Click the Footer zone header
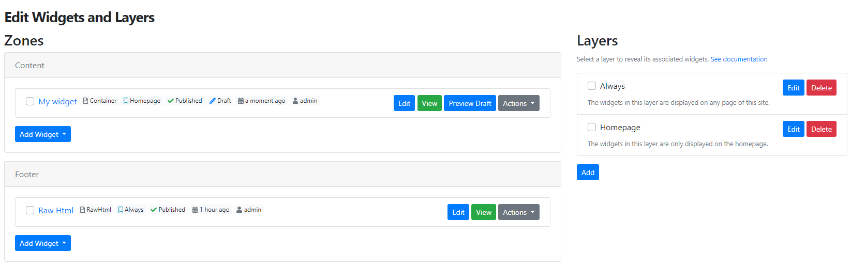The width and height of the screenshot is (851, 267). (282, 174)
